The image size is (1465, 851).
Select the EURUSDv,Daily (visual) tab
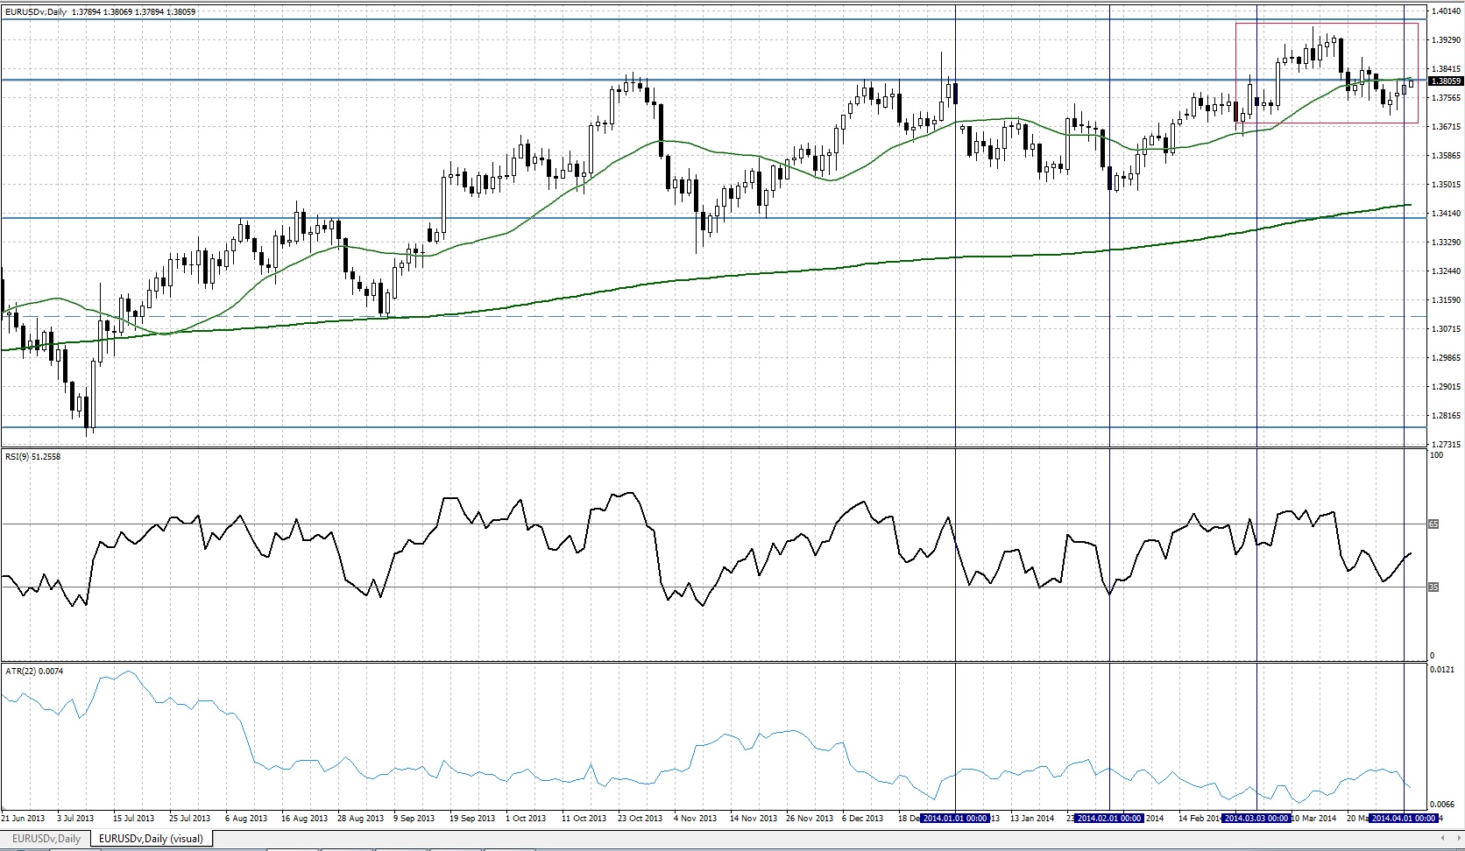[151, 839]
